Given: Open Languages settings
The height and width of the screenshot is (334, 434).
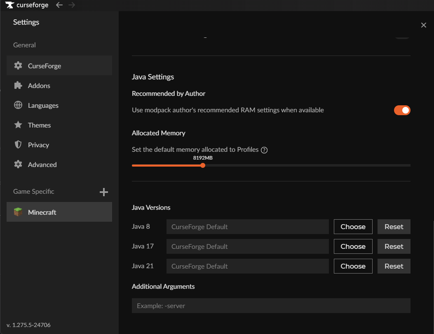Looking at the screenshot, I should (x=59, y=105).
